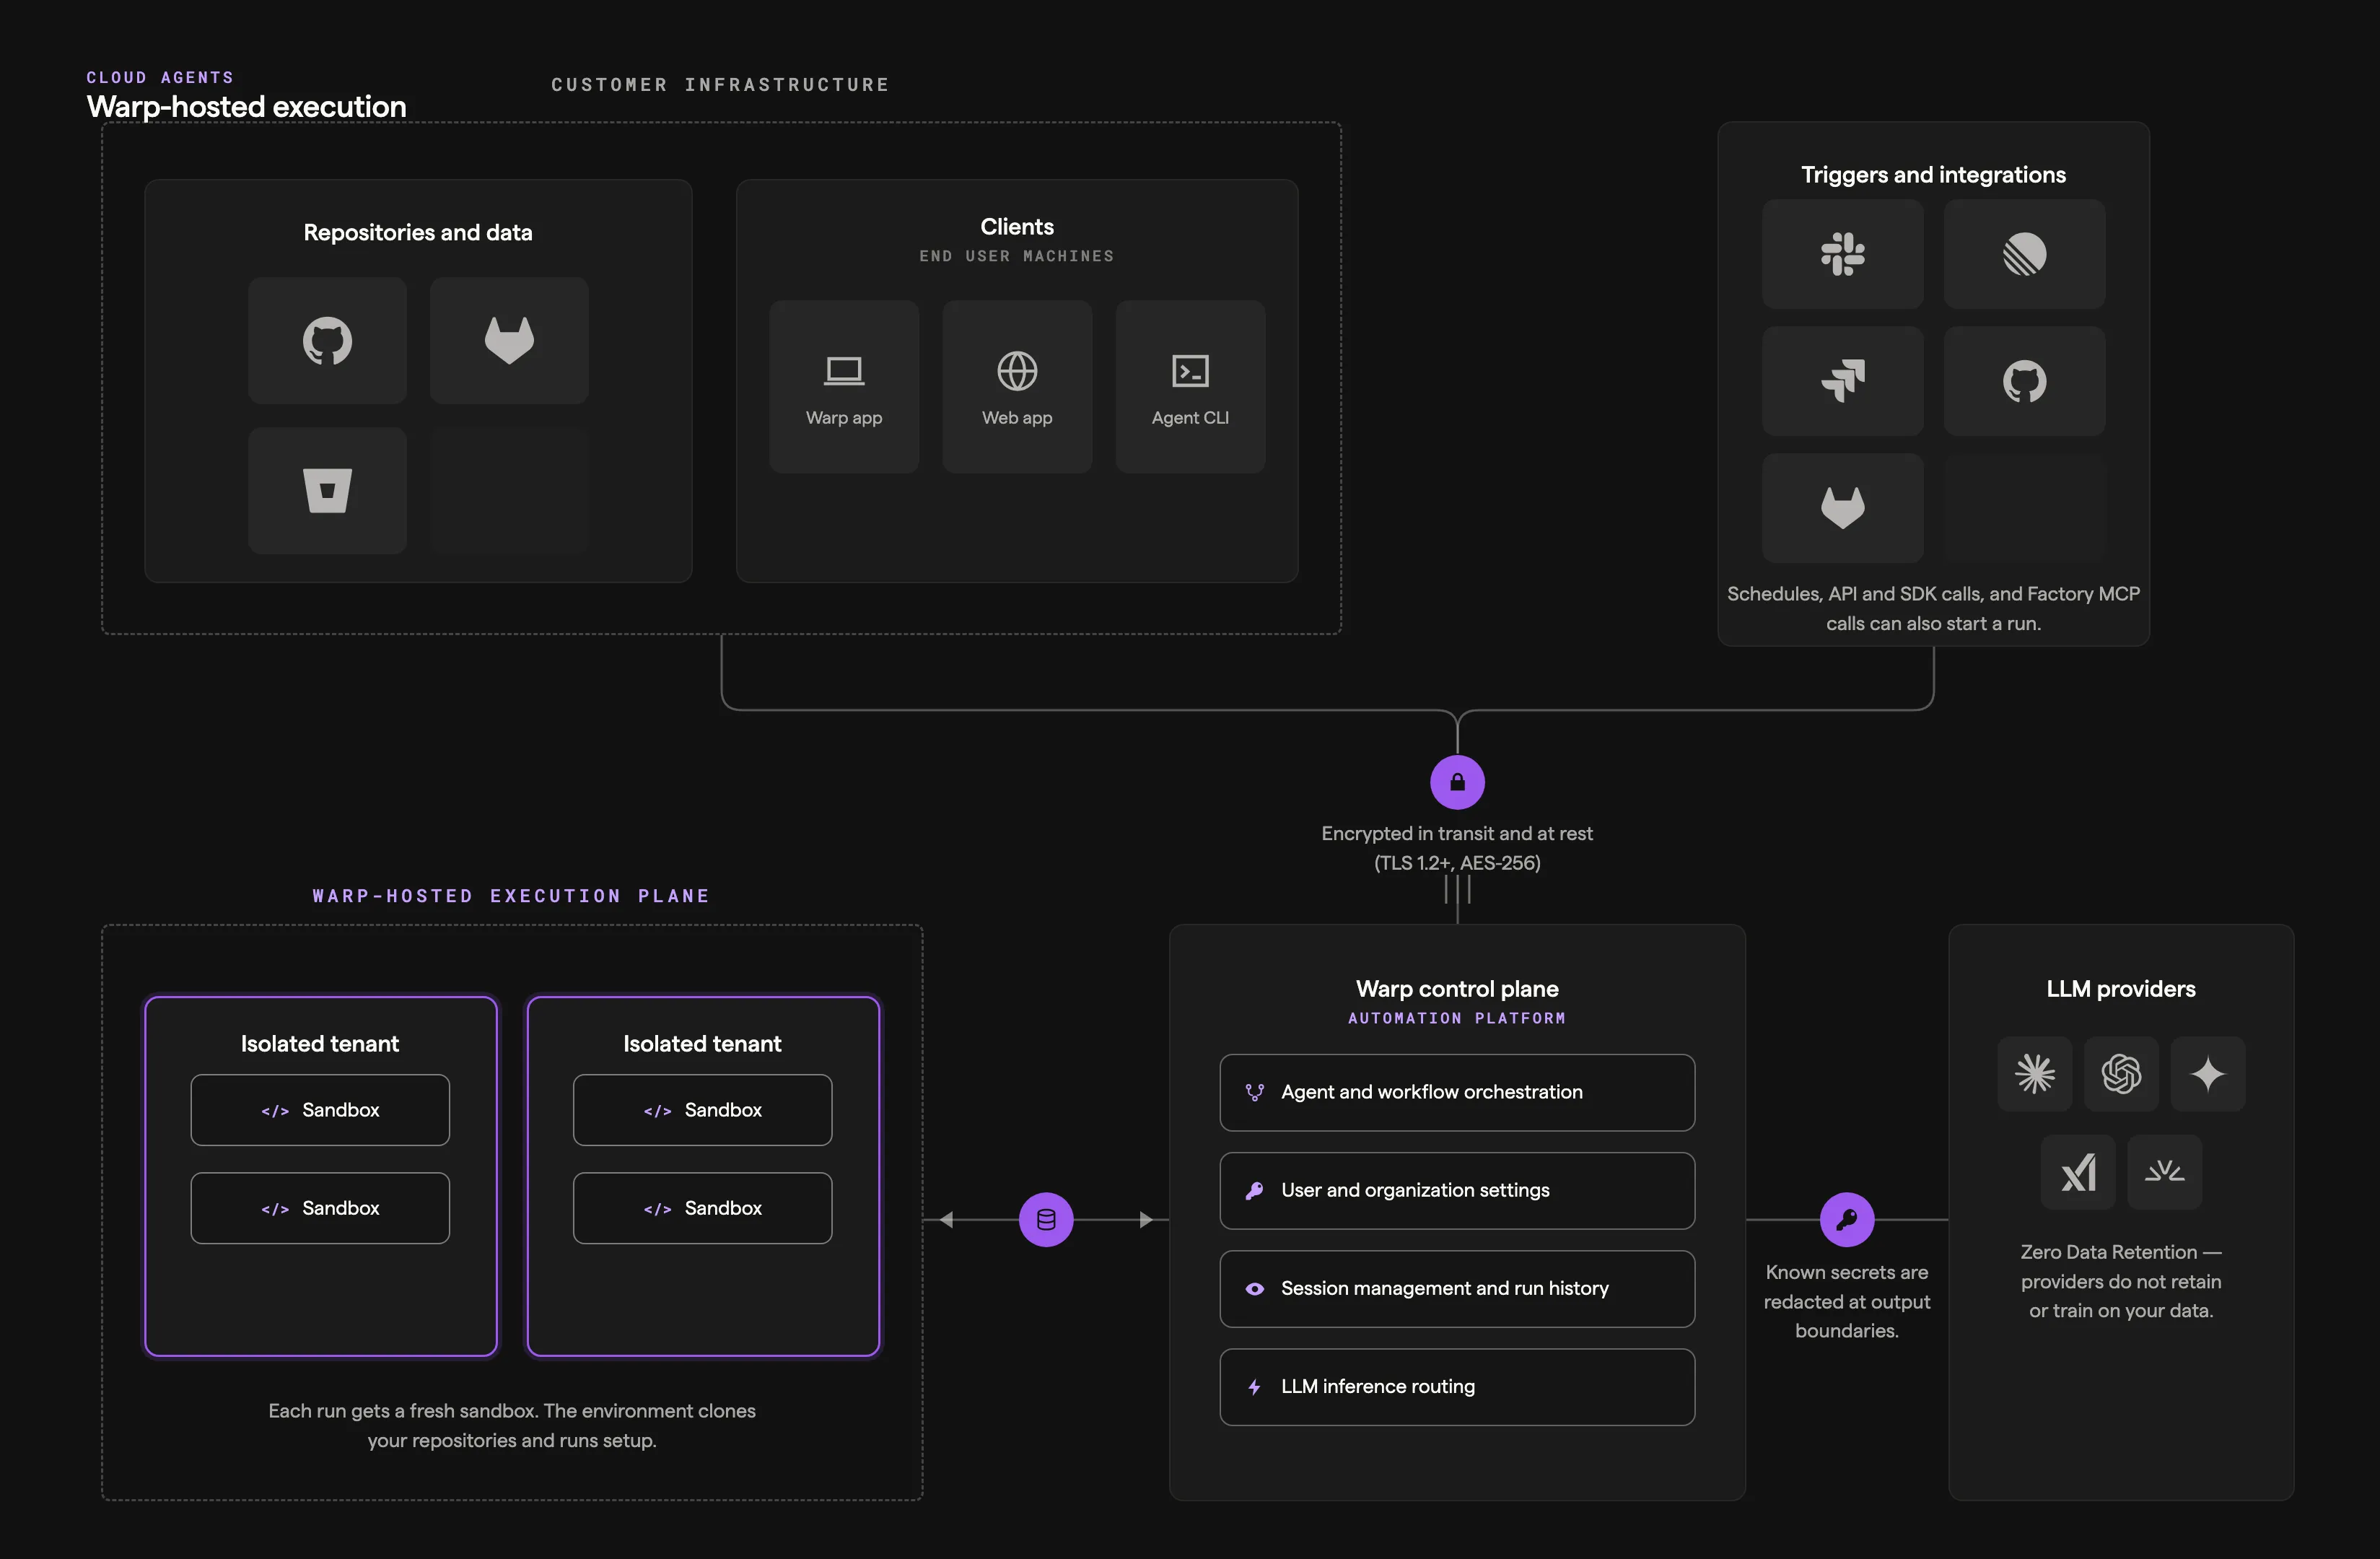The height and width of the screenshot is (1559, 2380).
Task: Click the Schedules, API and SDK calls caption
Action: [x=1933, y=608]
